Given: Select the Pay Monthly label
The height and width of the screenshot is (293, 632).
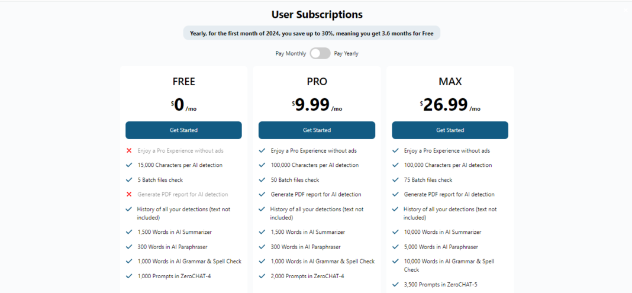Looking at the screenshot, I should click(x=291, y=53).
